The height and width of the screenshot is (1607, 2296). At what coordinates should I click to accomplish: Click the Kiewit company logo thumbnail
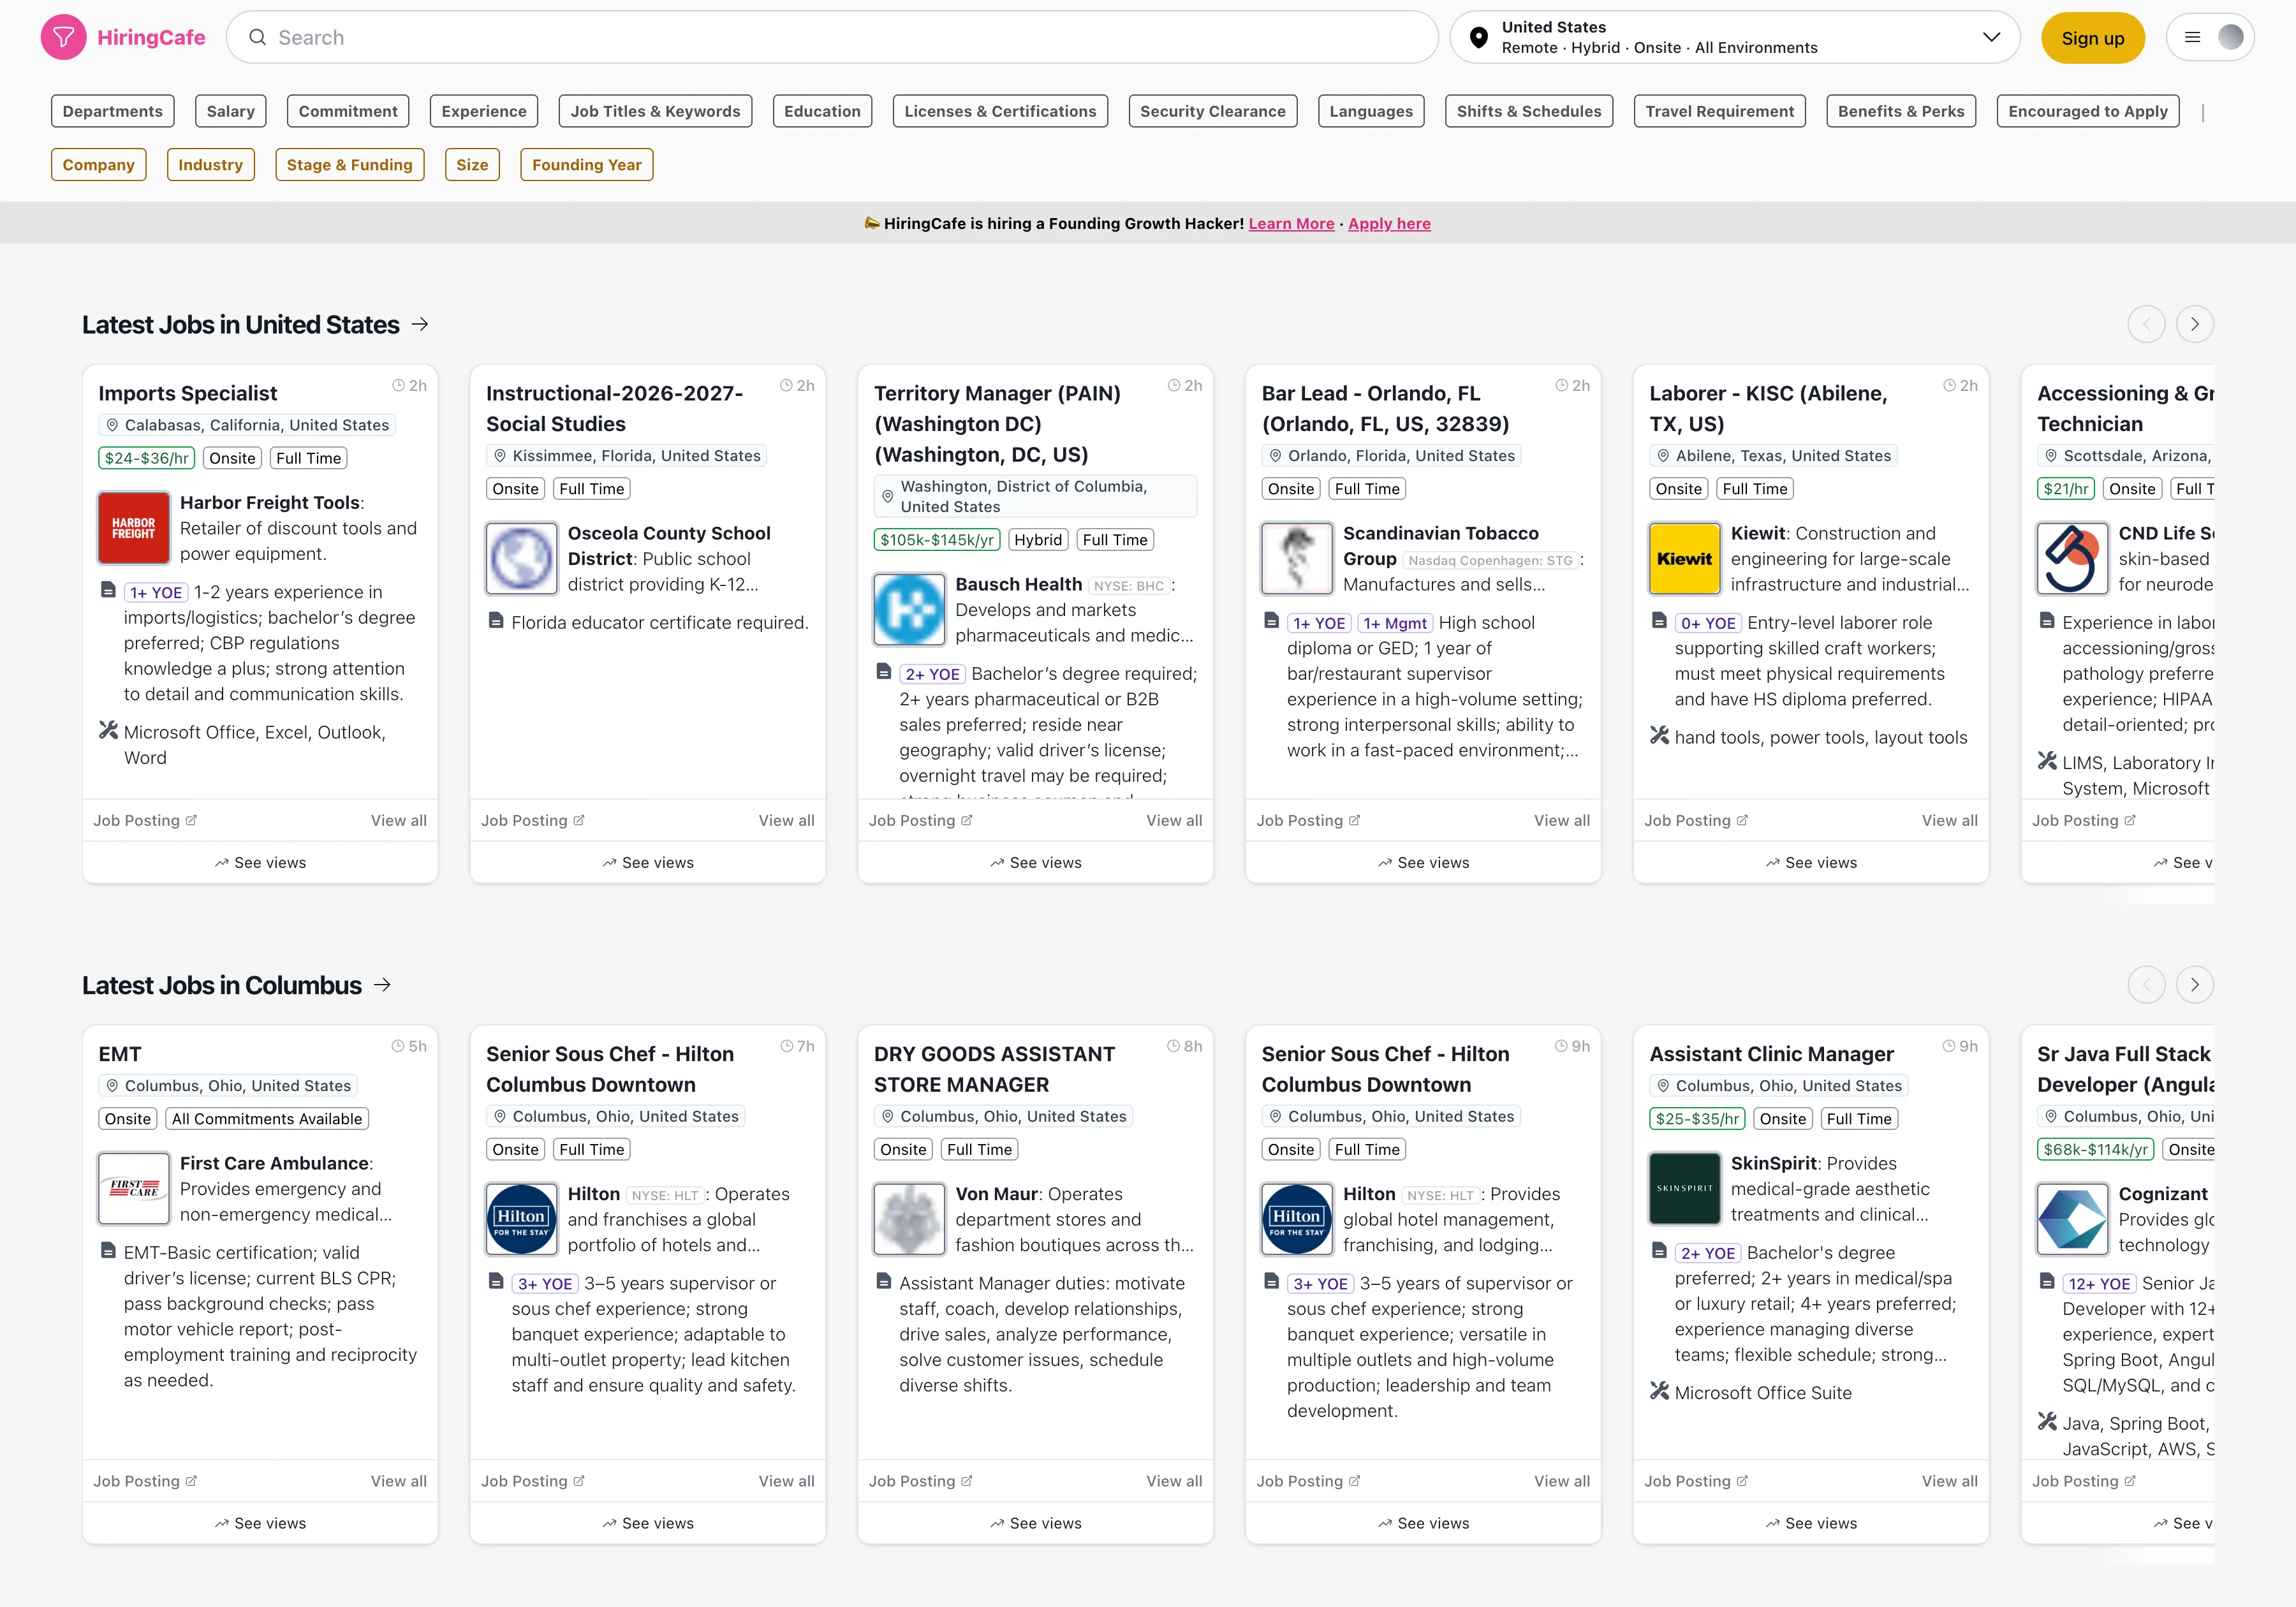click(1684, 559)
